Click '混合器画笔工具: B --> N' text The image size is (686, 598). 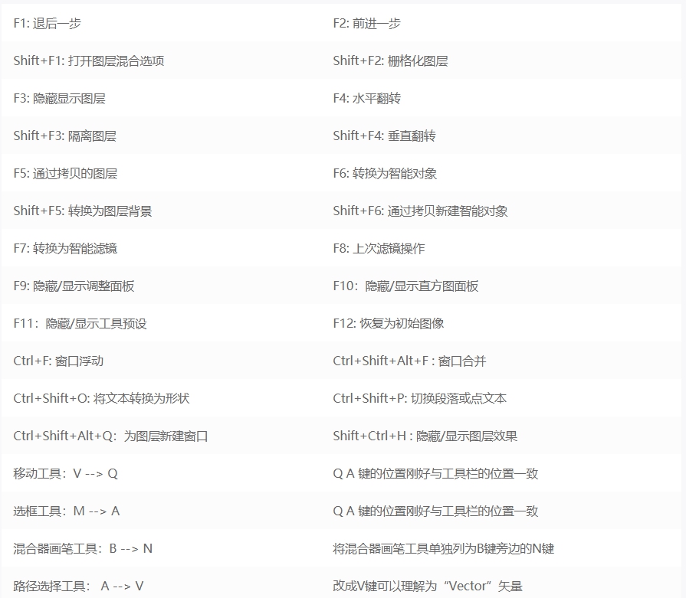[83, 549]
